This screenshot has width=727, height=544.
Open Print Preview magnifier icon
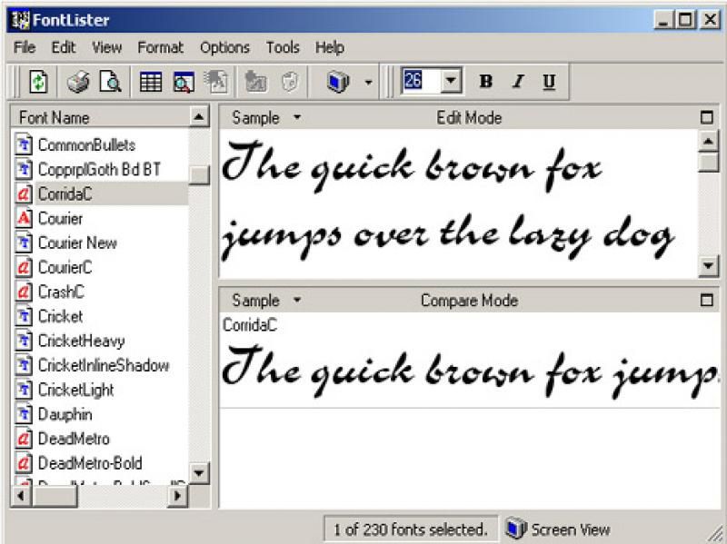coord(110,83)
